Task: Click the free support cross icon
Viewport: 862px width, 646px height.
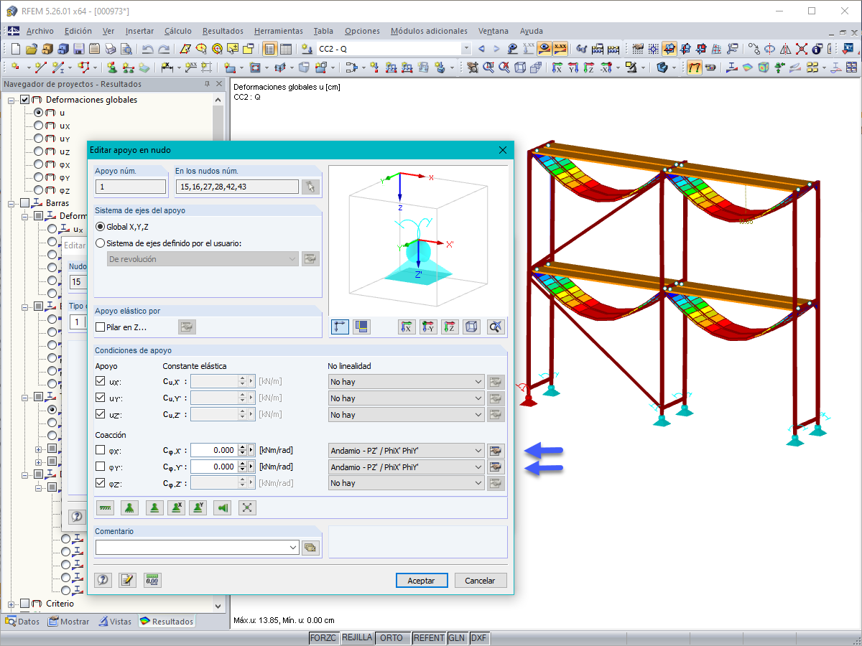Action: pos(247,507)
